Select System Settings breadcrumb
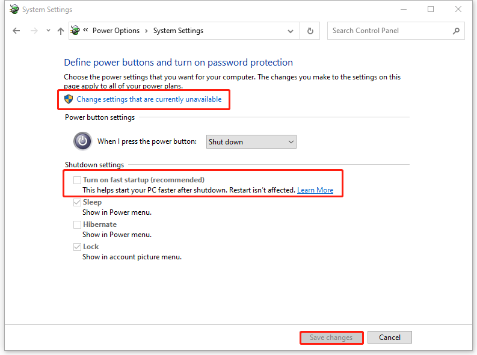The width and height of the screenshot is (477, 355). click(x=178, y=31)
